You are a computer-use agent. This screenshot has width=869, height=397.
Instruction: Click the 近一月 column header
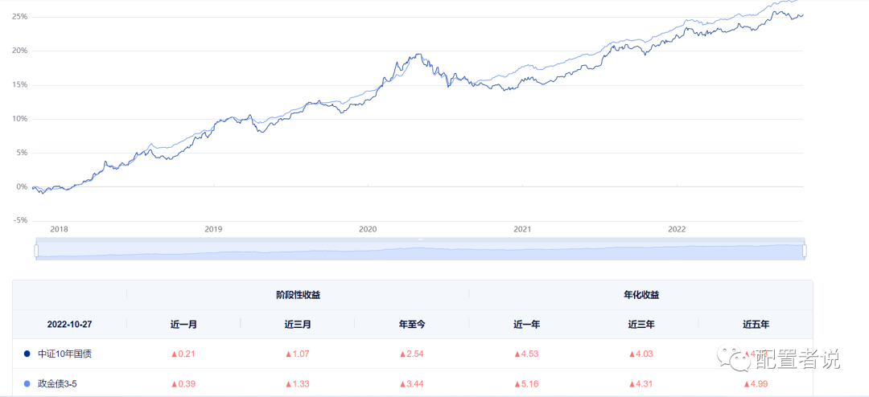[183, 325]
